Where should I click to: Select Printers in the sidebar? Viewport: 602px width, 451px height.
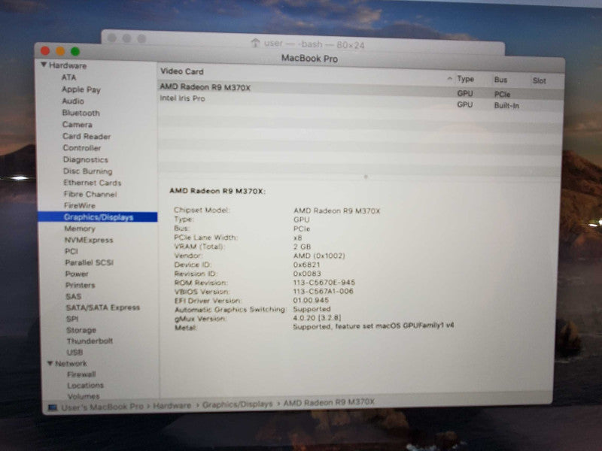coord(81,285)
